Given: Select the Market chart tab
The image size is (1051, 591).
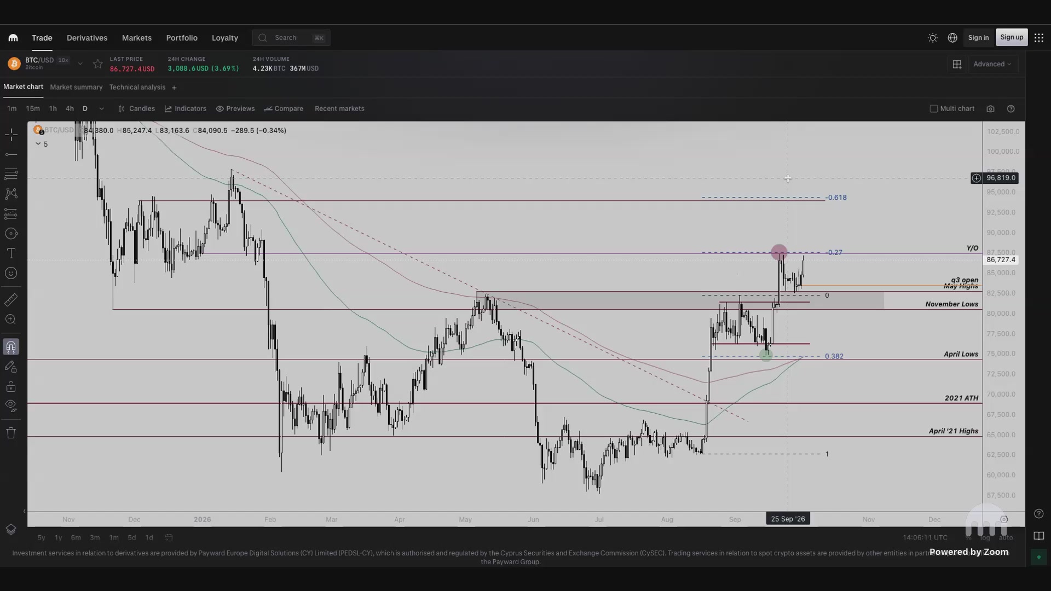Looking at the screenshot, I should click(23, 87).
